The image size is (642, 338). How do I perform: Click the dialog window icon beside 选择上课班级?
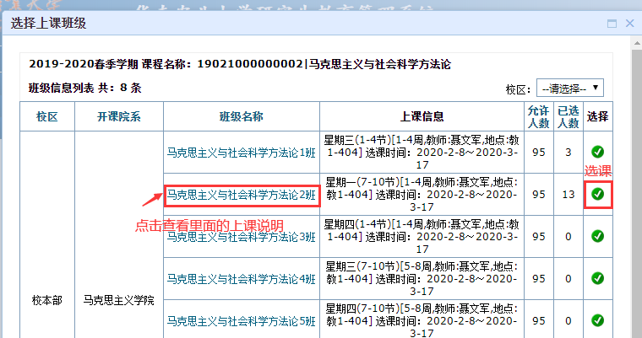click(610, 23)
